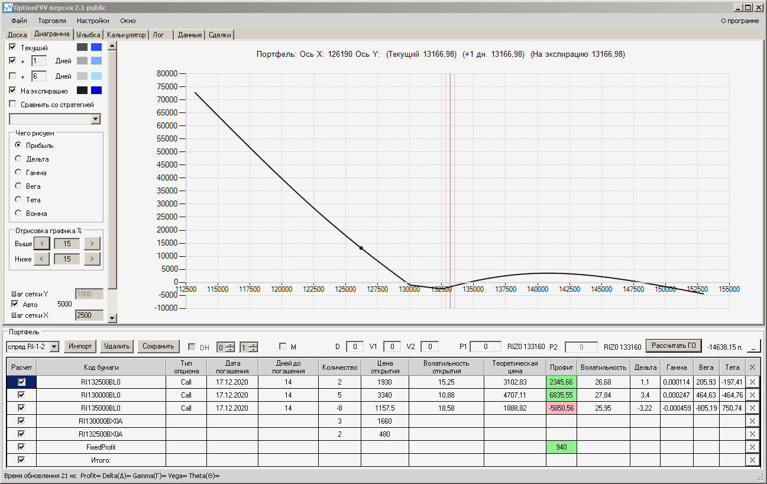
Task: Open the О программе menu item
Action: 740,21
